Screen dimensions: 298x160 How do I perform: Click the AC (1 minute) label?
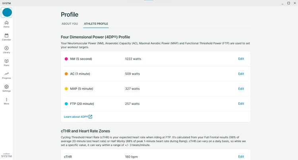80,74
